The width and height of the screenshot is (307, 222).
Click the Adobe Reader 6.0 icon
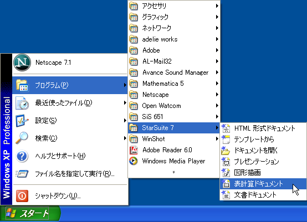(134, 150)
